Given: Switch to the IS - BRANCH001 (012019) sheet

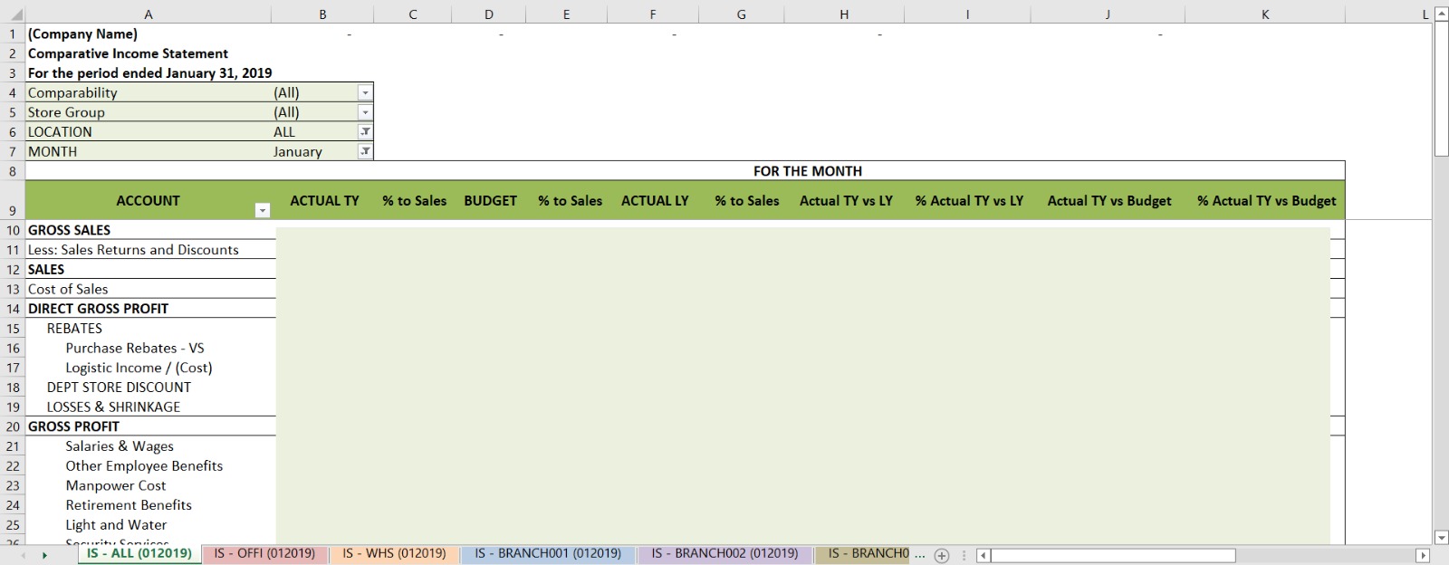Looking at the screenshot, I should pos(548,553).
